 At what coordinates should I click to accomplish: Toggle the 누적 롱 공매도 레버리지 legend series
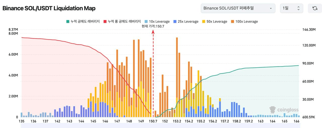[122, 22]
